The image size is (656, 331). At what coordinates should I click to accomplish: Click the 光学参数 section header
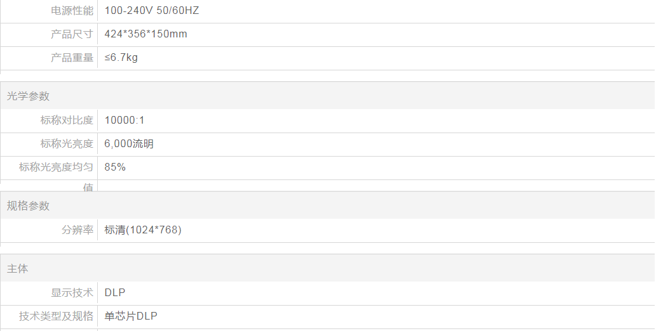(x=29, y=96)
